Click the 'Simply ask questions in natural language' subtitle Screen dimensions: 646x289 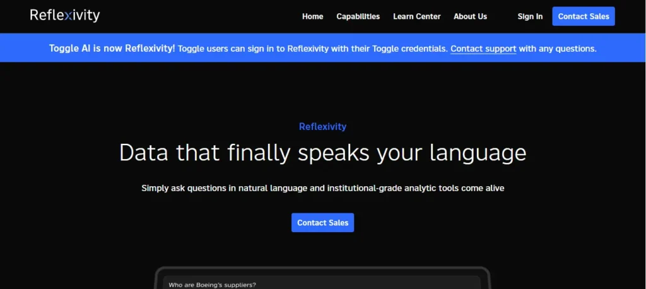tap(322, 188)
